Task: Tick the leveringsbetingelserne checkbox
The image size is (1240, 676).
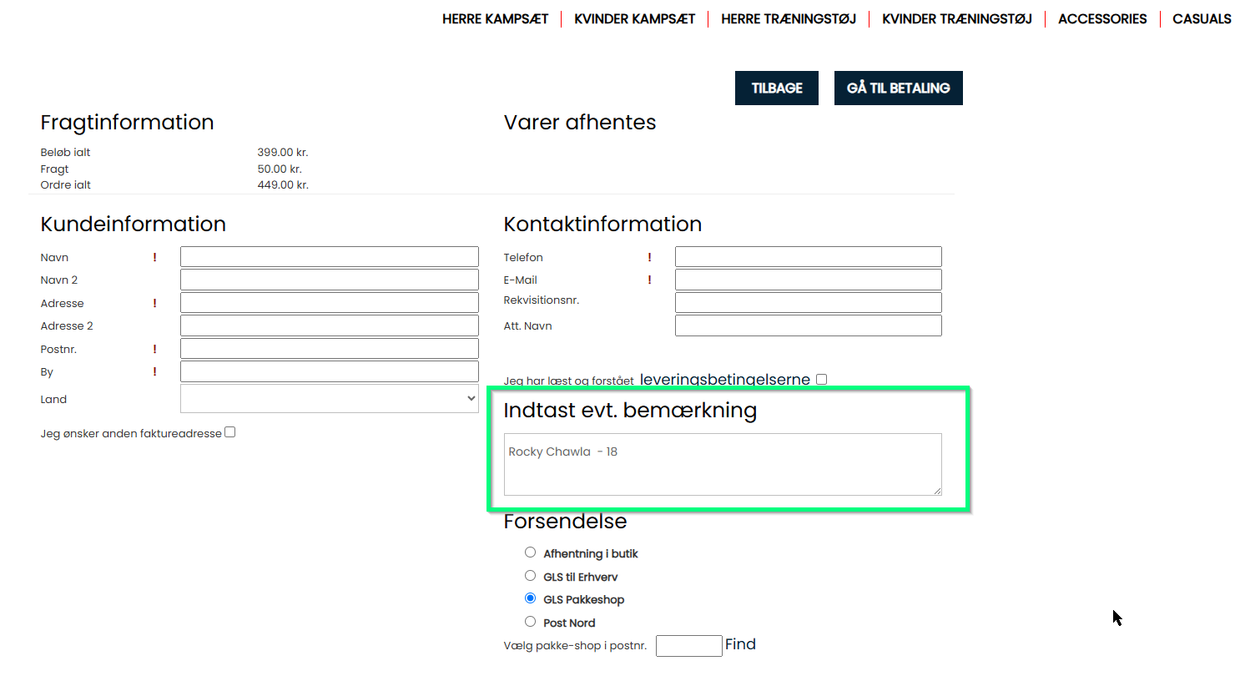Action: tap(822, 380)
